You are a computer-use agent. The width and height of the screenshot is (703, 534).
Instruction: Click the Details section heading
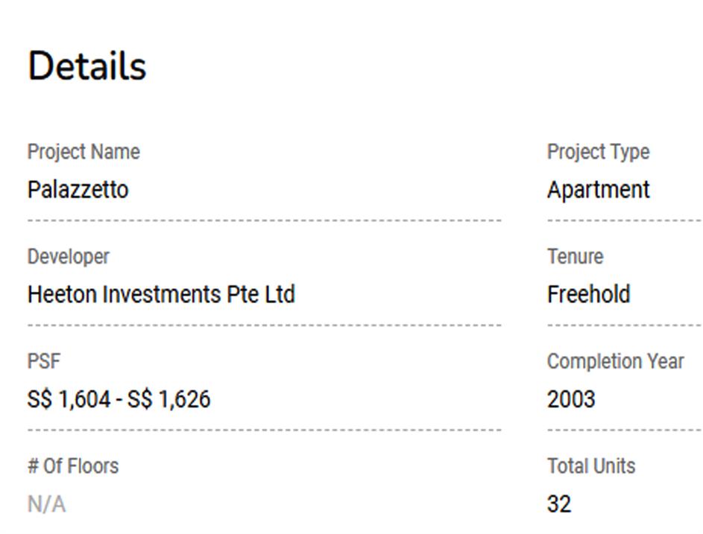coord(86,66)
